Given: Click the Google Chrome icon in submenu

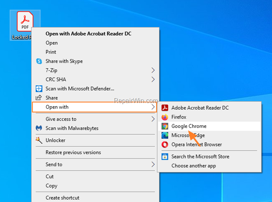Looking at the screenshot, I should [165, 126].
